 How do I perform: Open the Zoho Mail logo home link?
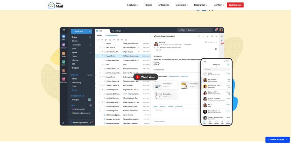(x=55, y=5)
